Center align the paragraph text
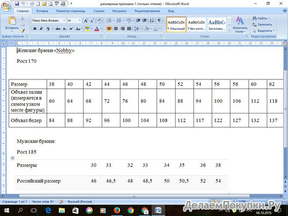This screenshot has width=288, height=216. pyautogui.click(x=116, y=29)
